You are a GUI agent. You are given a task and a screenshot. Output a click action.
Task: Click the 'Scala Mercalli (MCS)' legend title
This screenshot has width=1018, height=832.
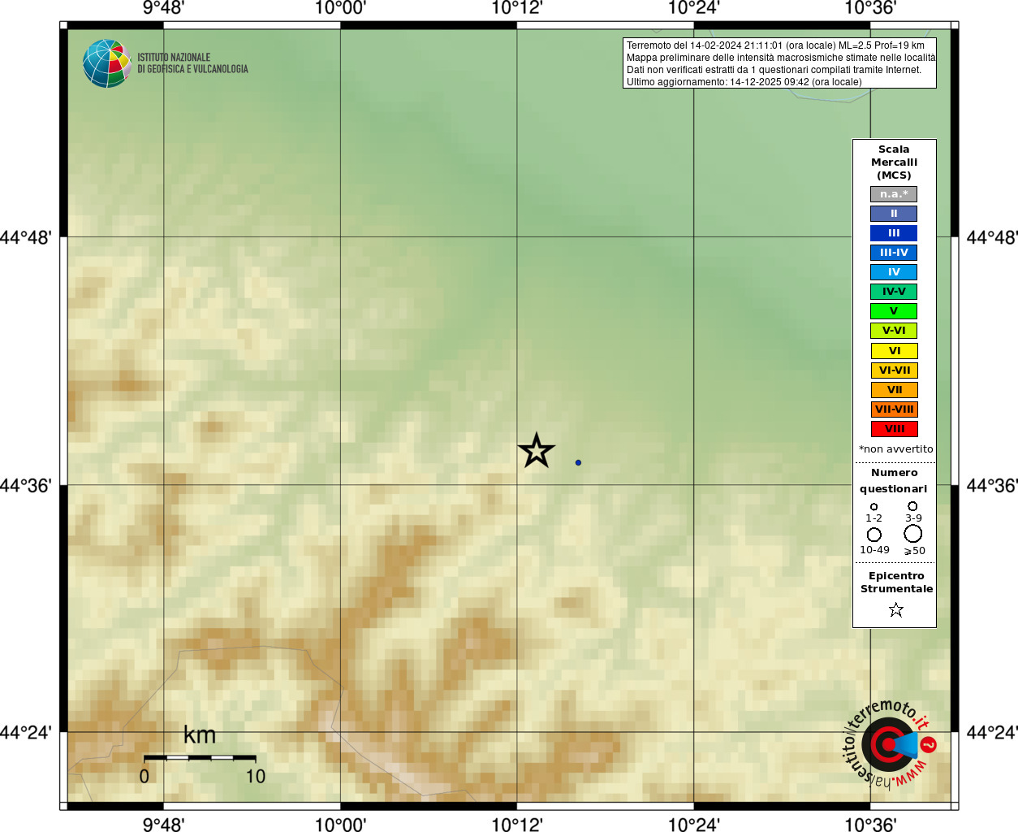pos(894,162)
